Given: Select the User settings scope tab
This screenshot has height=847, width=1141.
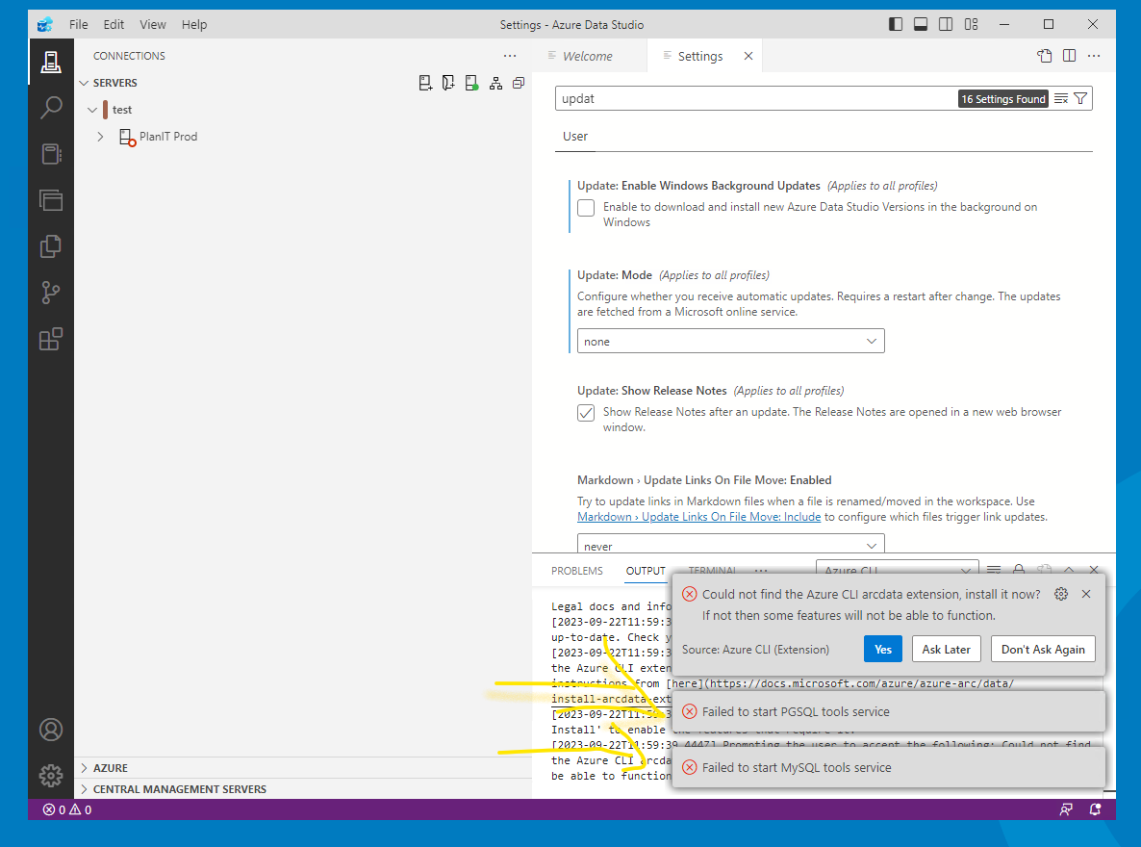Looking at the screenshot, I should tap(575, 136).
